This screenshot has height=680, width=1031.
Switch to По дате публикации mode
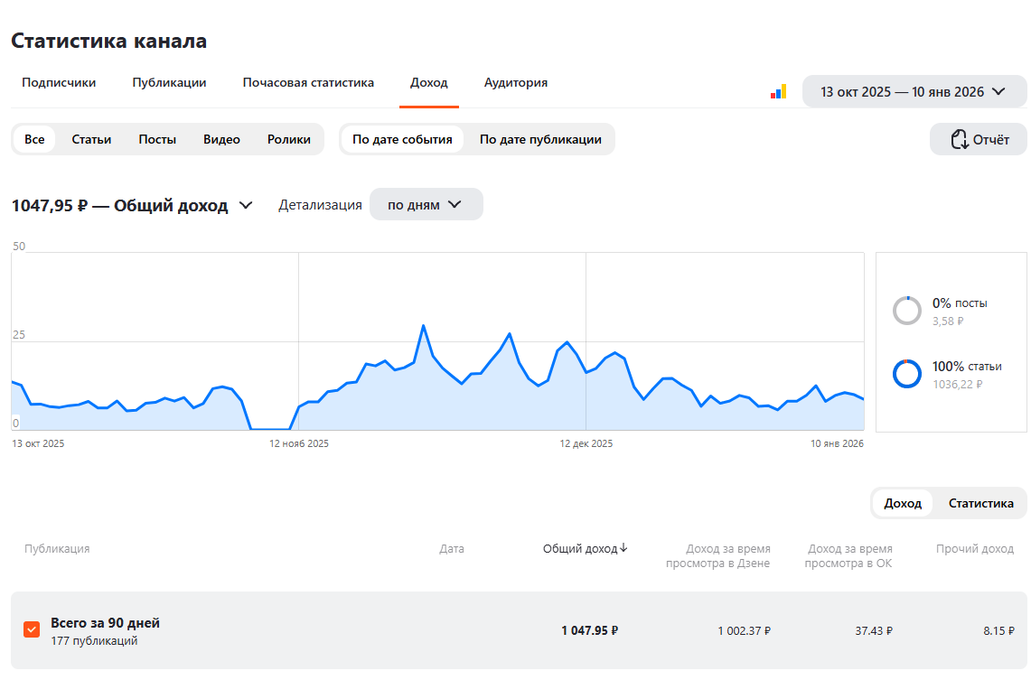point(540,139)
